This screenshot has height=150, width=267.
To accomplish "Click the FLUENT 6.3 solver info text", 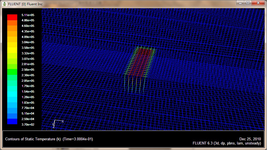I will 227,143.
